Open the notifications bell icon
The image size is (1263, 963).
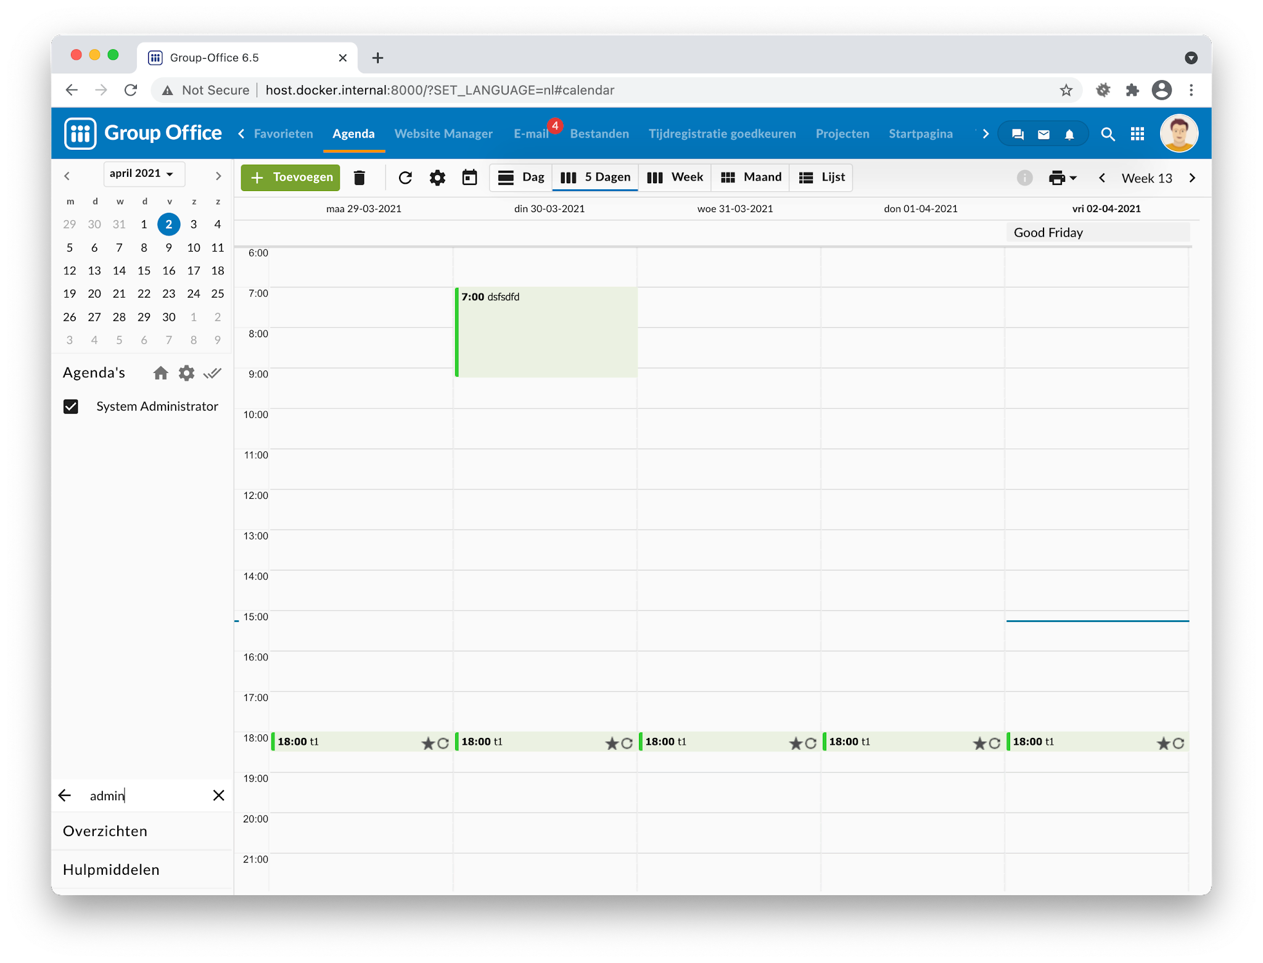[x=1069, y=134]
